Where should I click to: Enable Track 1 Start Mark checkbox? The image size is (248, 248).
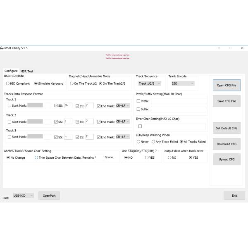point(10,106)
